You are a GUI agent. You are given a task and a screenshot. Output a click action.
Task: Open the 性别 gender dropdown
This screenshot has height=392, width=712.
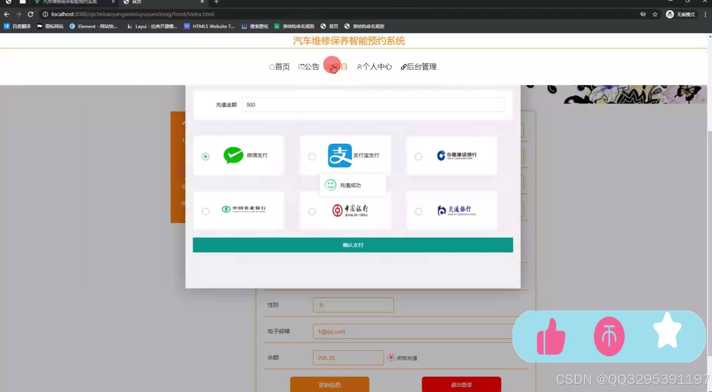pyautogui.click(x=353, y=305)
